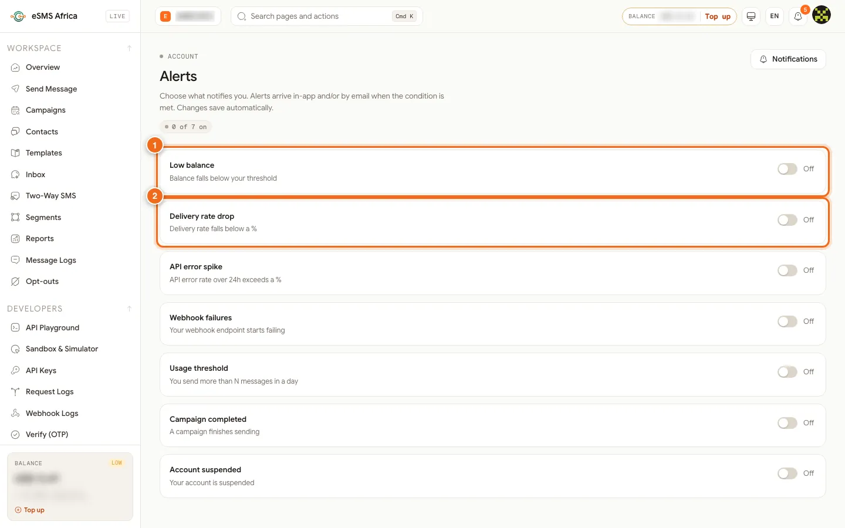
Task: Toggle the API error spike alert
Action: click(787, 270)
